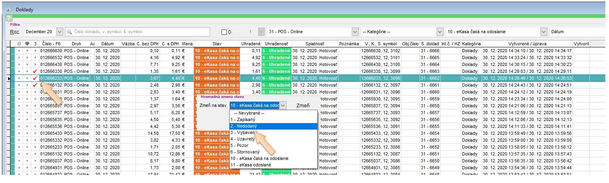Image resolution: width=609 pixels, height=183 pixels.
Task: Click the green help question mark icon
Action: (x=9, y=18)
